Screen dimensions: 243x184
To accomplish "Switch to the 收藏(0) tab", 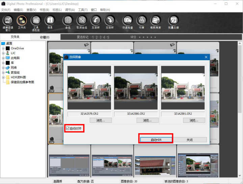I will (x=45, y=37).
